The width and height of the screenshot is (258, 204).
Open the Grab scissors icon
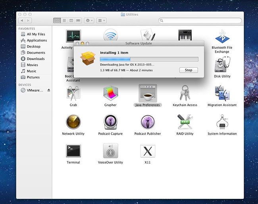73,93
